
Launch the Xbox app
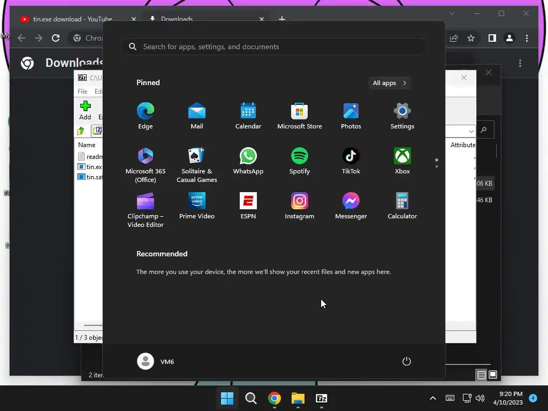click(402, 161)
